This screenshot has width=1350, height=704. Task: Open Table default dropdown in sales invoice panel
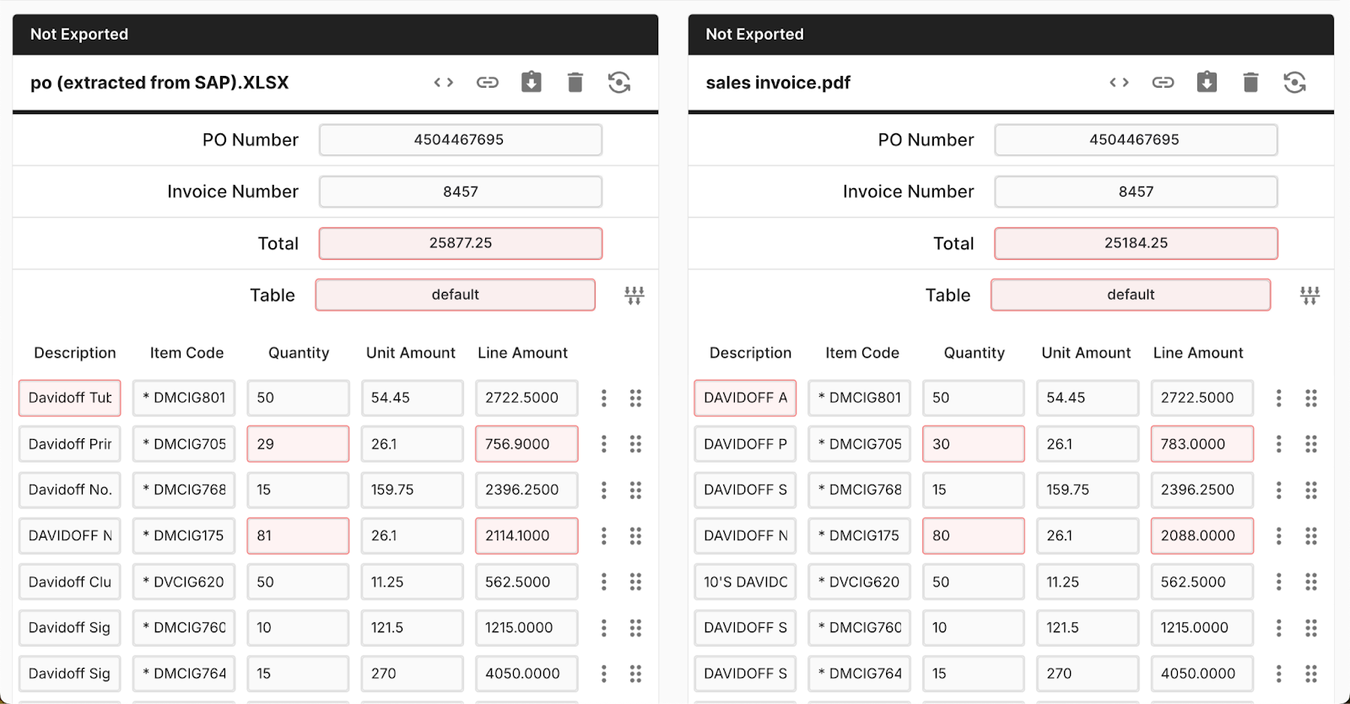click(1131, 295)
